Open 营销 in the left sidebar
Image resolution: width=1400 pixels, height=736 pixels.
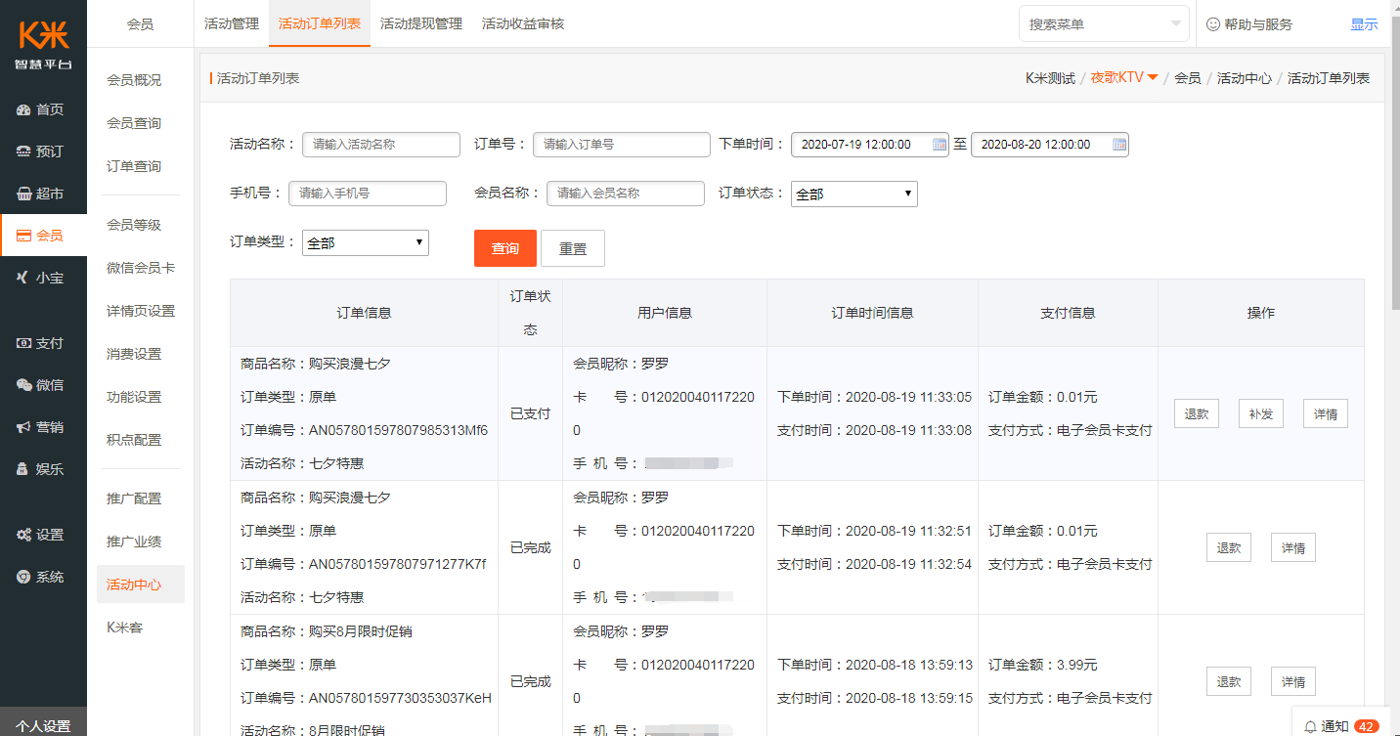coord(43,427)
